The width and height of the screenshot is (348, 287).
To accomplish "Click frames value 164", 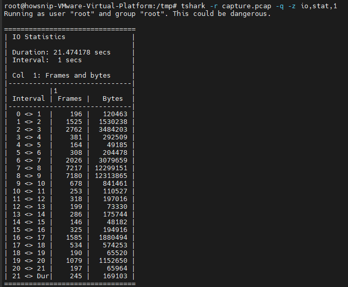I will pos(76,145).
